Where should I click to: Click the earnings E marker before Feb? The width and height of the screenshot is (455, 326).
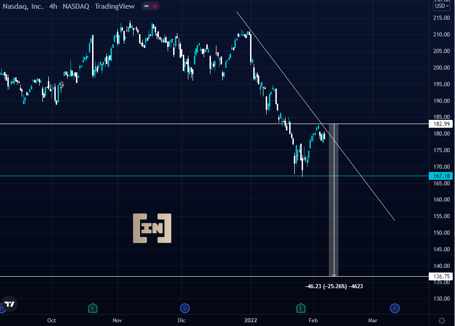point(301,308)
